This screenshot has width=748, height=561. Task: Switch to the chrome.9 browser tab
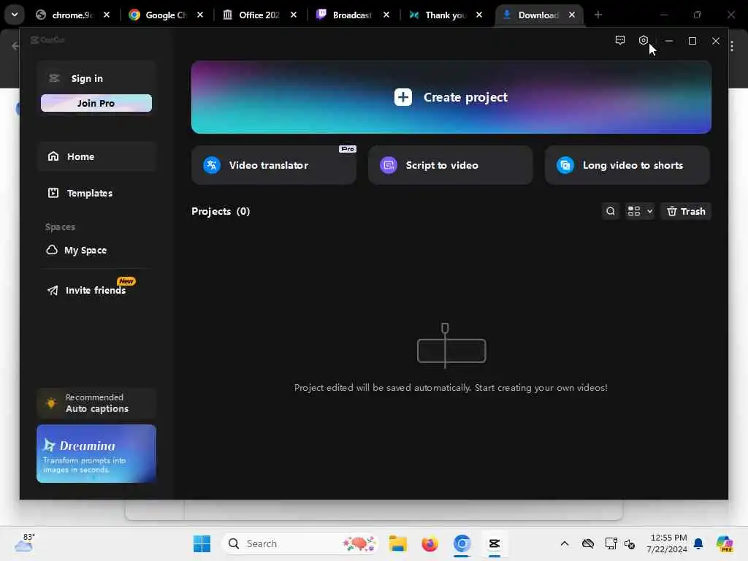tap(74, 15)
